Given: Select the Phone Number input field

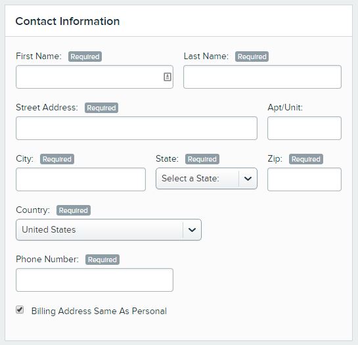Looking at the screenshot, I should 95,280.
